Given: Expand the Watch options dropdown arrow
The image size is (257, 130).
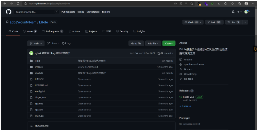Looking at the screenshot, I should (201, 22).
